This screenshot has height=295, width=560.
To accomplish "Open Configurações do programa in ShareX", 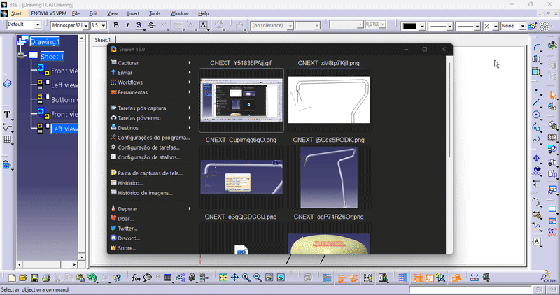I will [150, 138].
